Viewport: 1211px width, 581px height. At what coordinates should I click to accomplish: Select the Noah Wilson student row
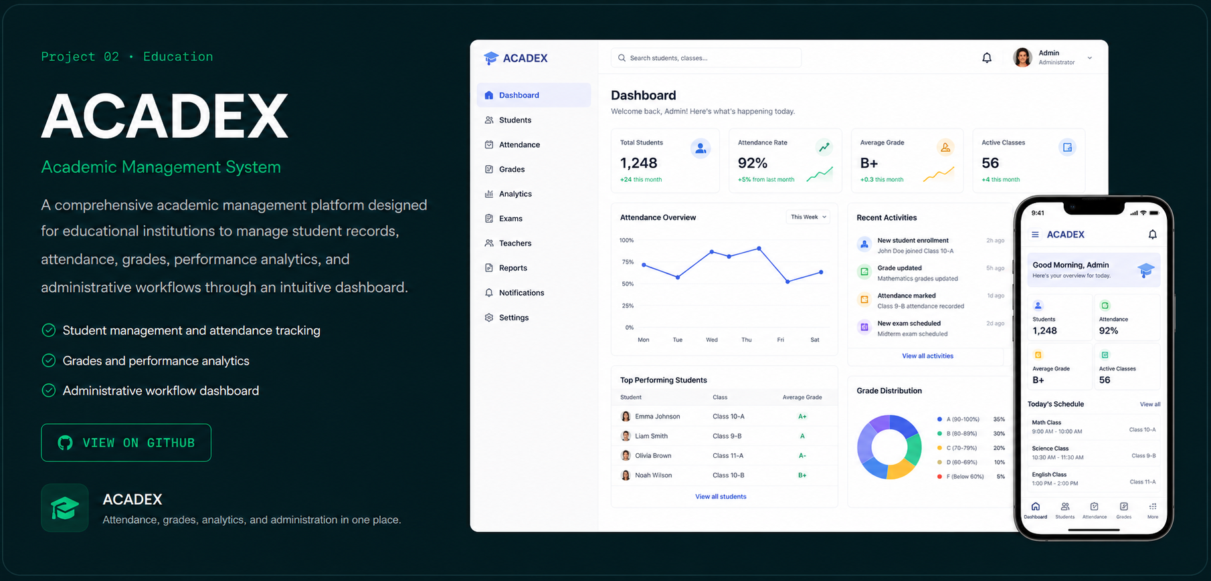coord(725,475)
